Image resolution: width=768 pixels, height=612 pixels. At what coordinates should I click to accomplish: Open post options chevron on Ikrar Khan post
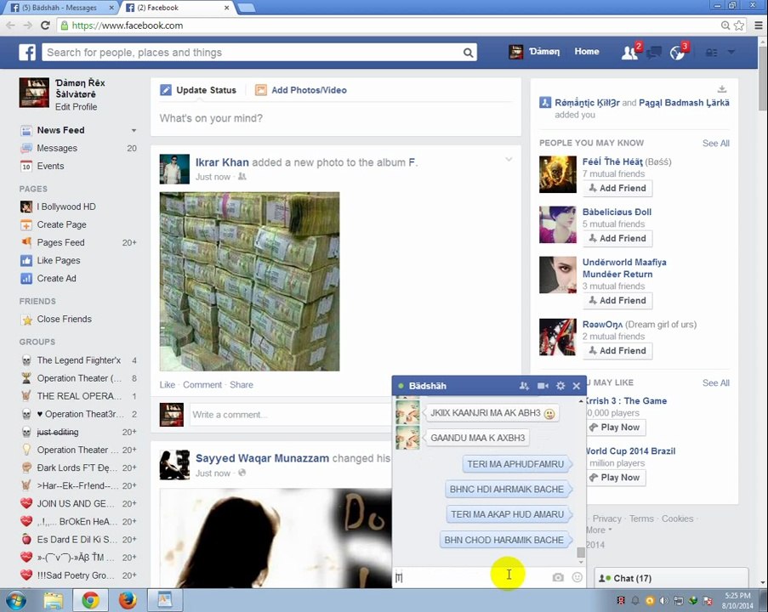coord(509,160)
